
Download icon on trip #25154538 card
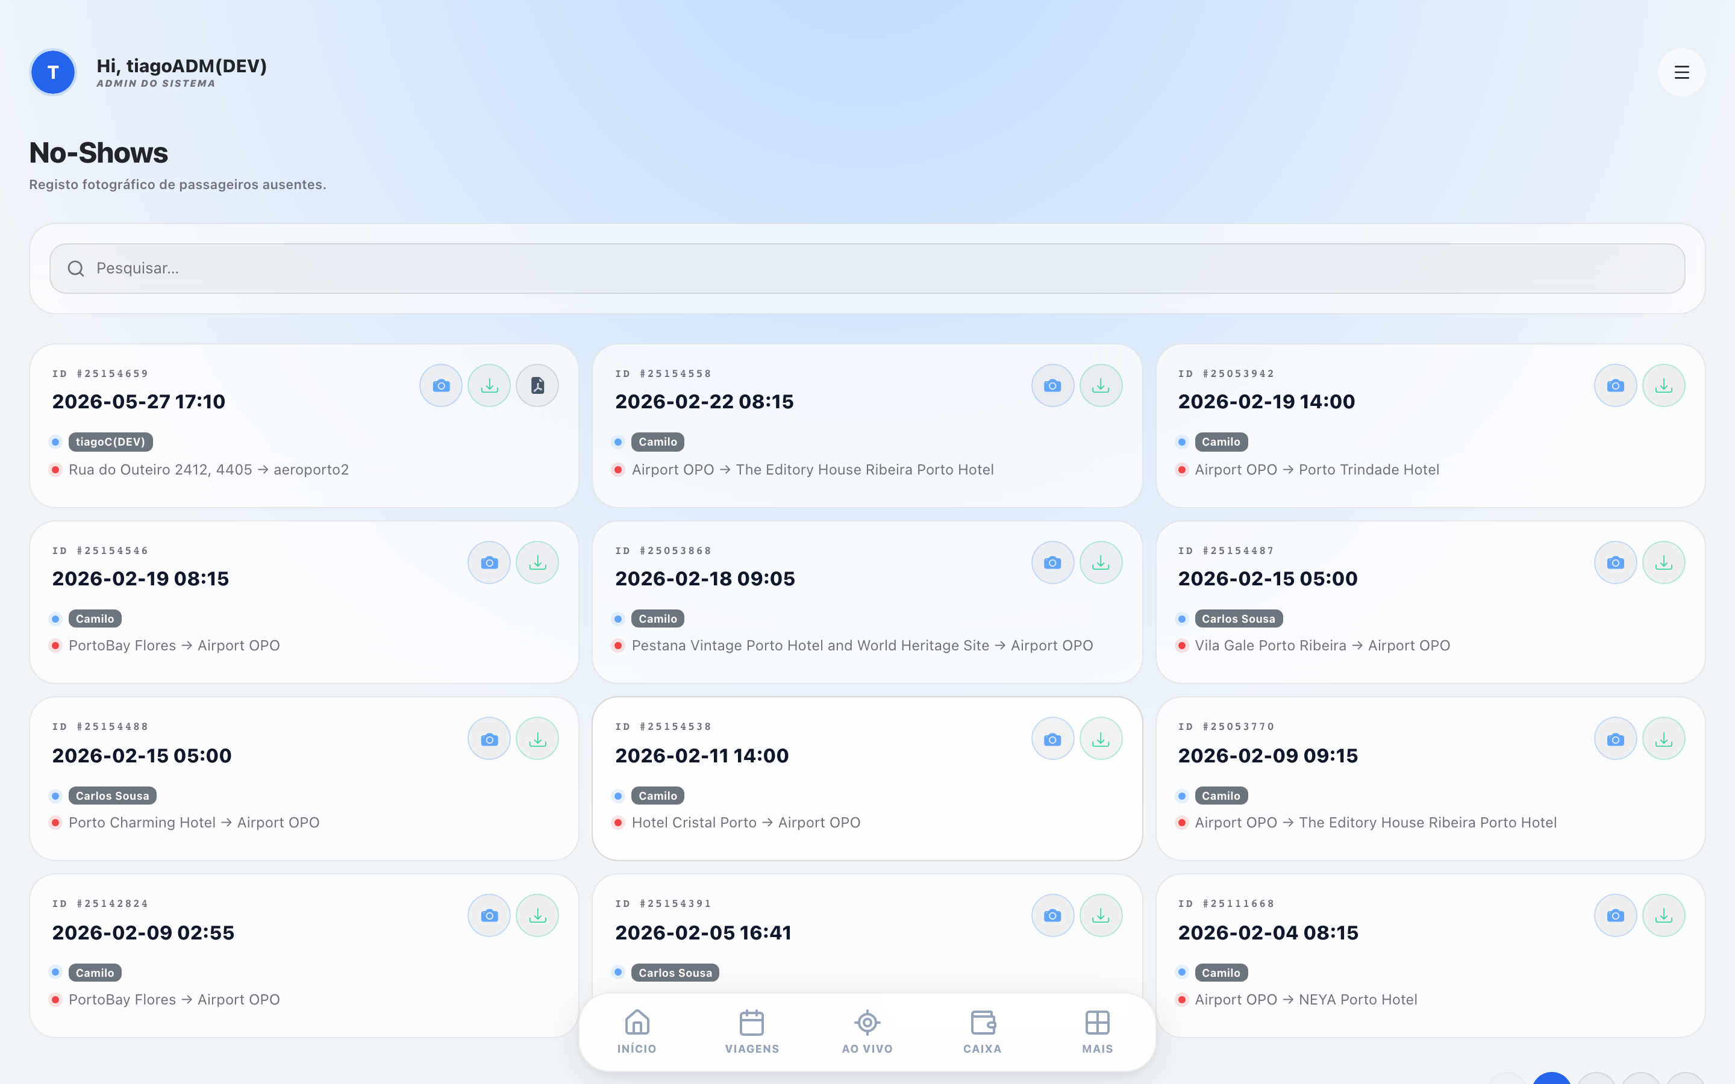1101,739
